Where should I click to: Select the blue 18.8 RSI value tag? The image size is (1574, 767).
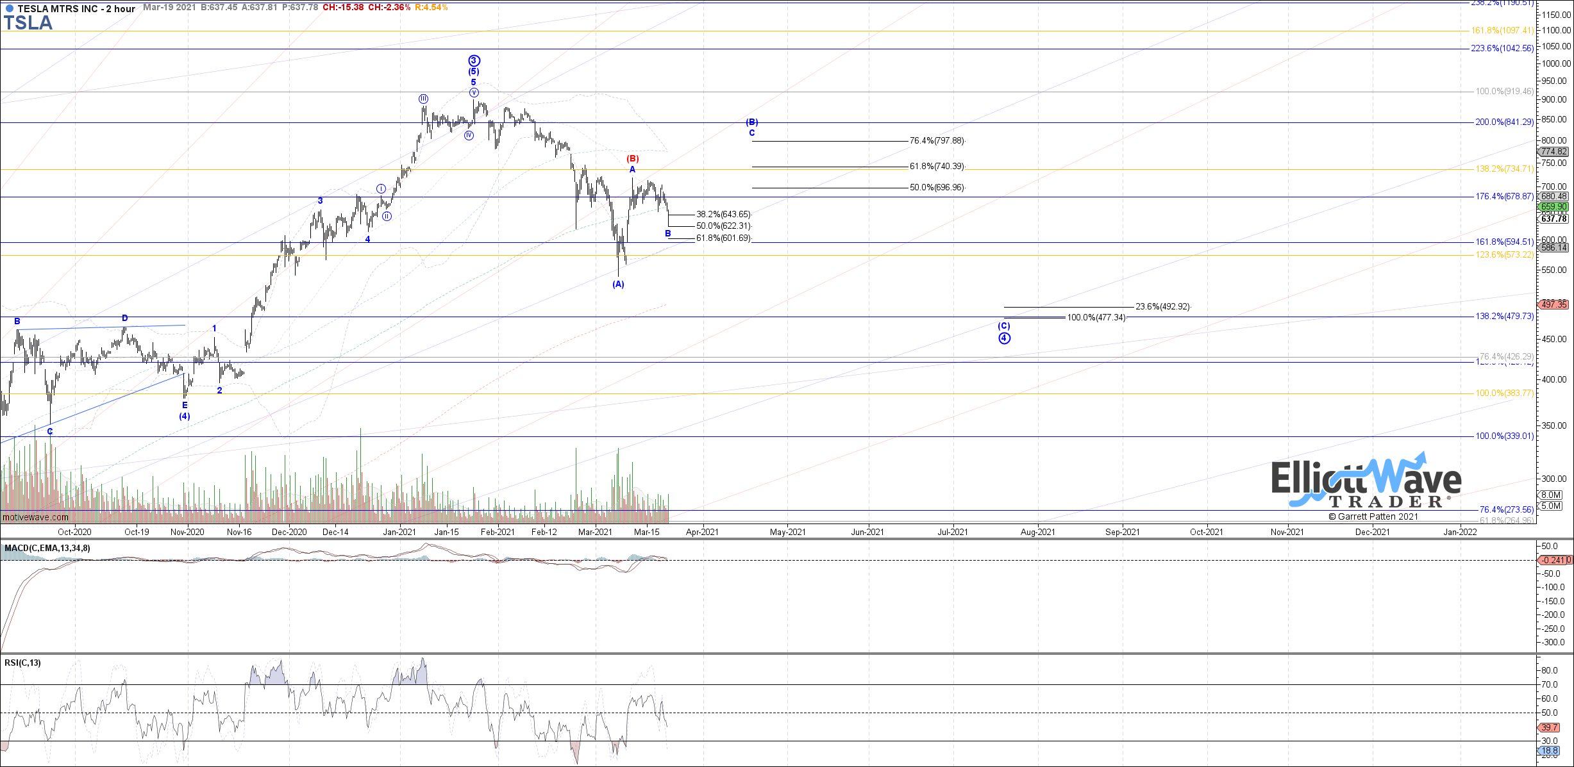1549,750
